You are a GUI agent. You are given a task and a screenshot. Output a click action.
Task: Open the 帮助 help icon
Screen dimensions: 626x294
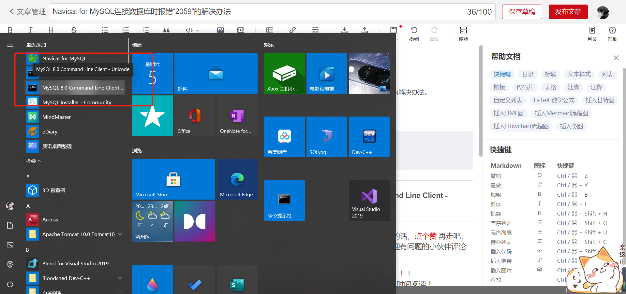pos(612,34)
